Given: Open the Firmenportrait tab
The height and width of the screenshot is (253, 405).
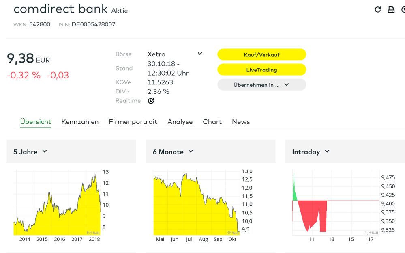Looking at the screenshot, I should pyautogui.click(x=133, y=122).
